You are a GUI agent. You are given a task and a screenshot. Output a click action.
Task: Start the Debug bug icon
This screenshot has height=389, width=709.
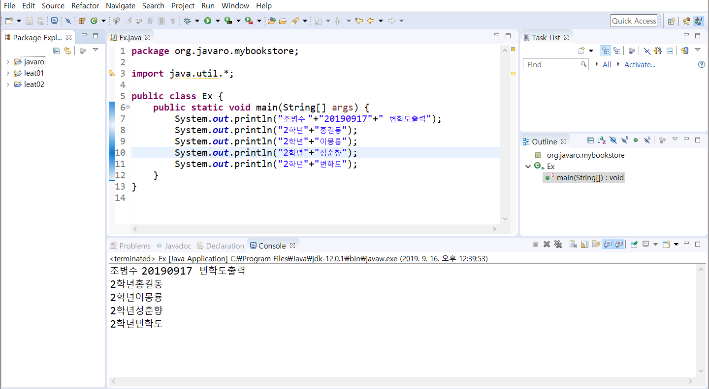click(x=188, y=21)
